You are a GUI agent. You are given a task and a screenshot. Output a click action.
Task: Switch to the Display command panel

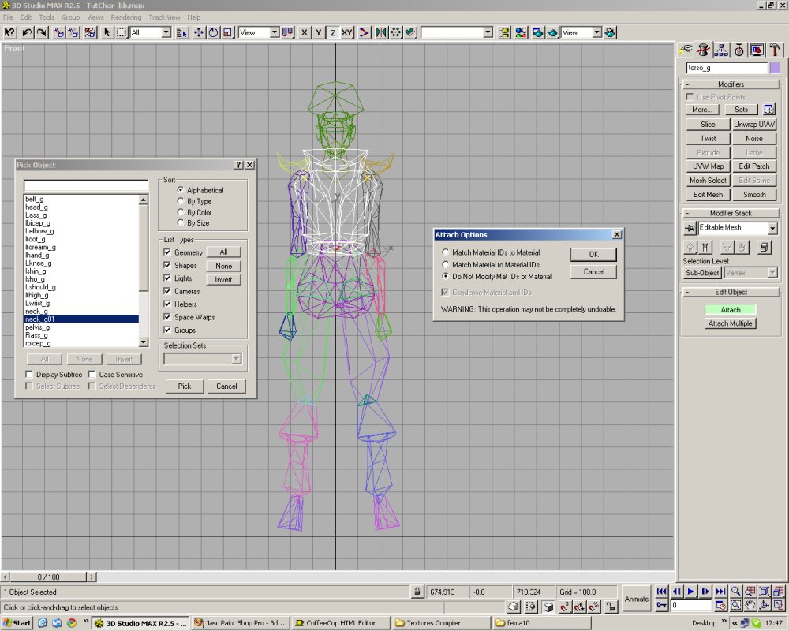(757, 50)
